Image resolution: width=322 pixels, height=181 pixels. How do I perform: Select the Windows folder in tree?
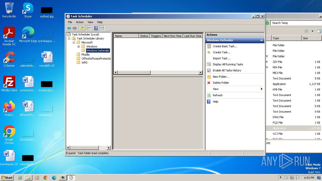[92, 47]
